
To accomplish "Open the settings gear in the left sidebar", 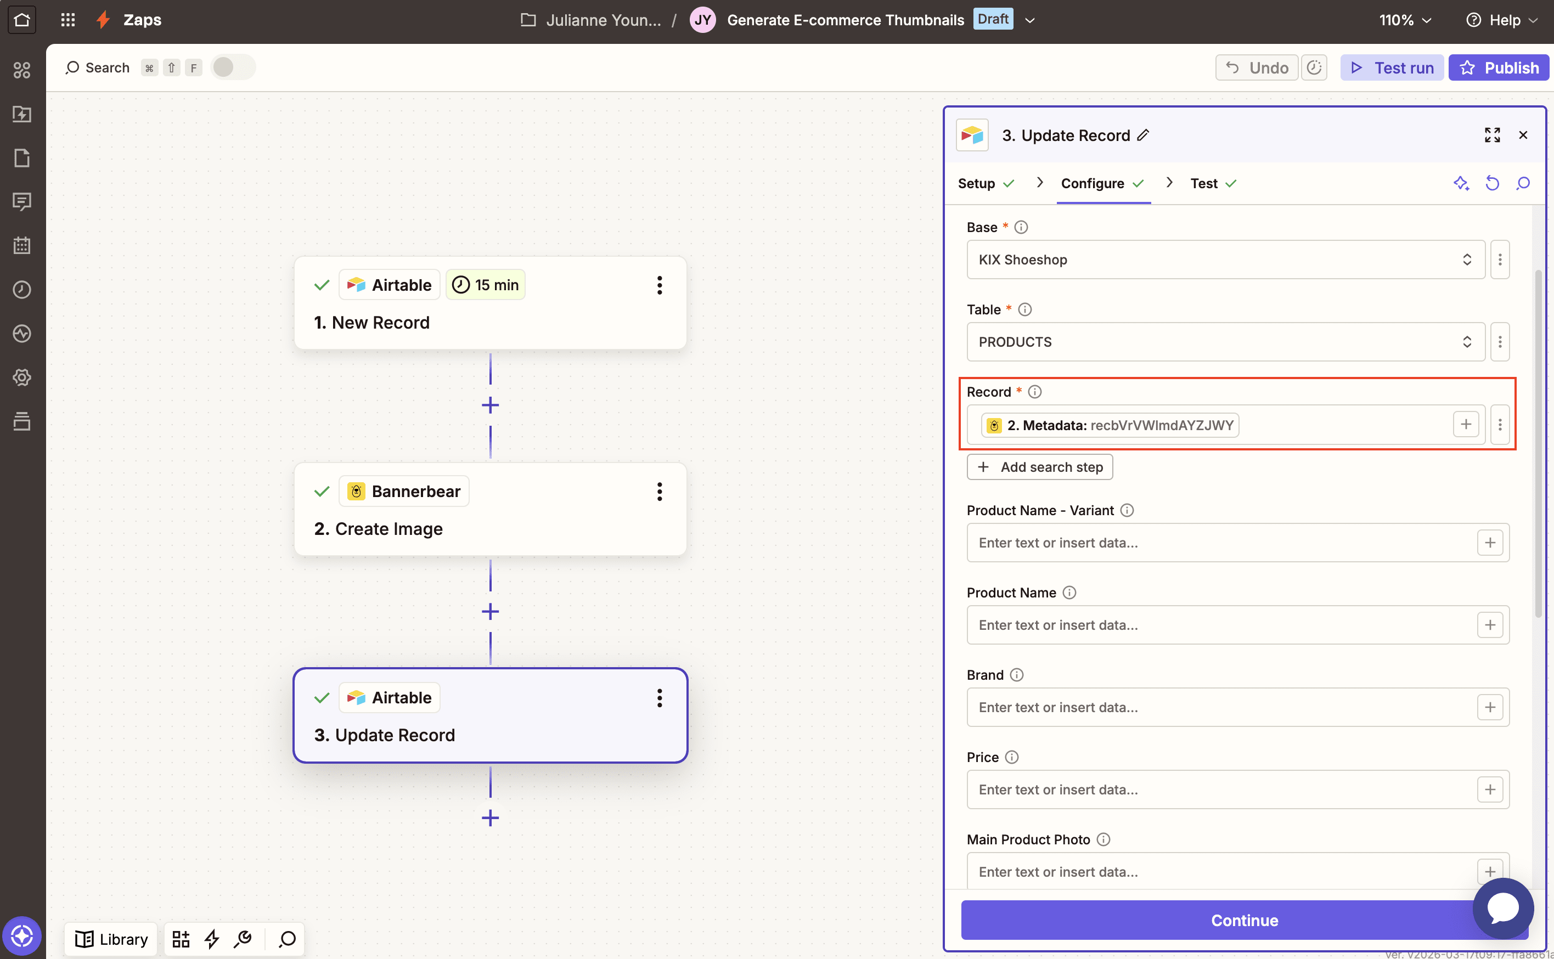I will click(22, 377).
